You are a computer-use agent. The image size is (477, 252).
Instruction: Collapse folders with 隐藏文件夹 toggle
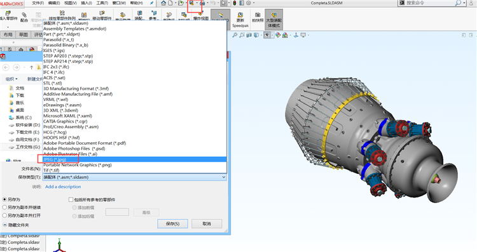pyautogui.click(x=16, y=225)
